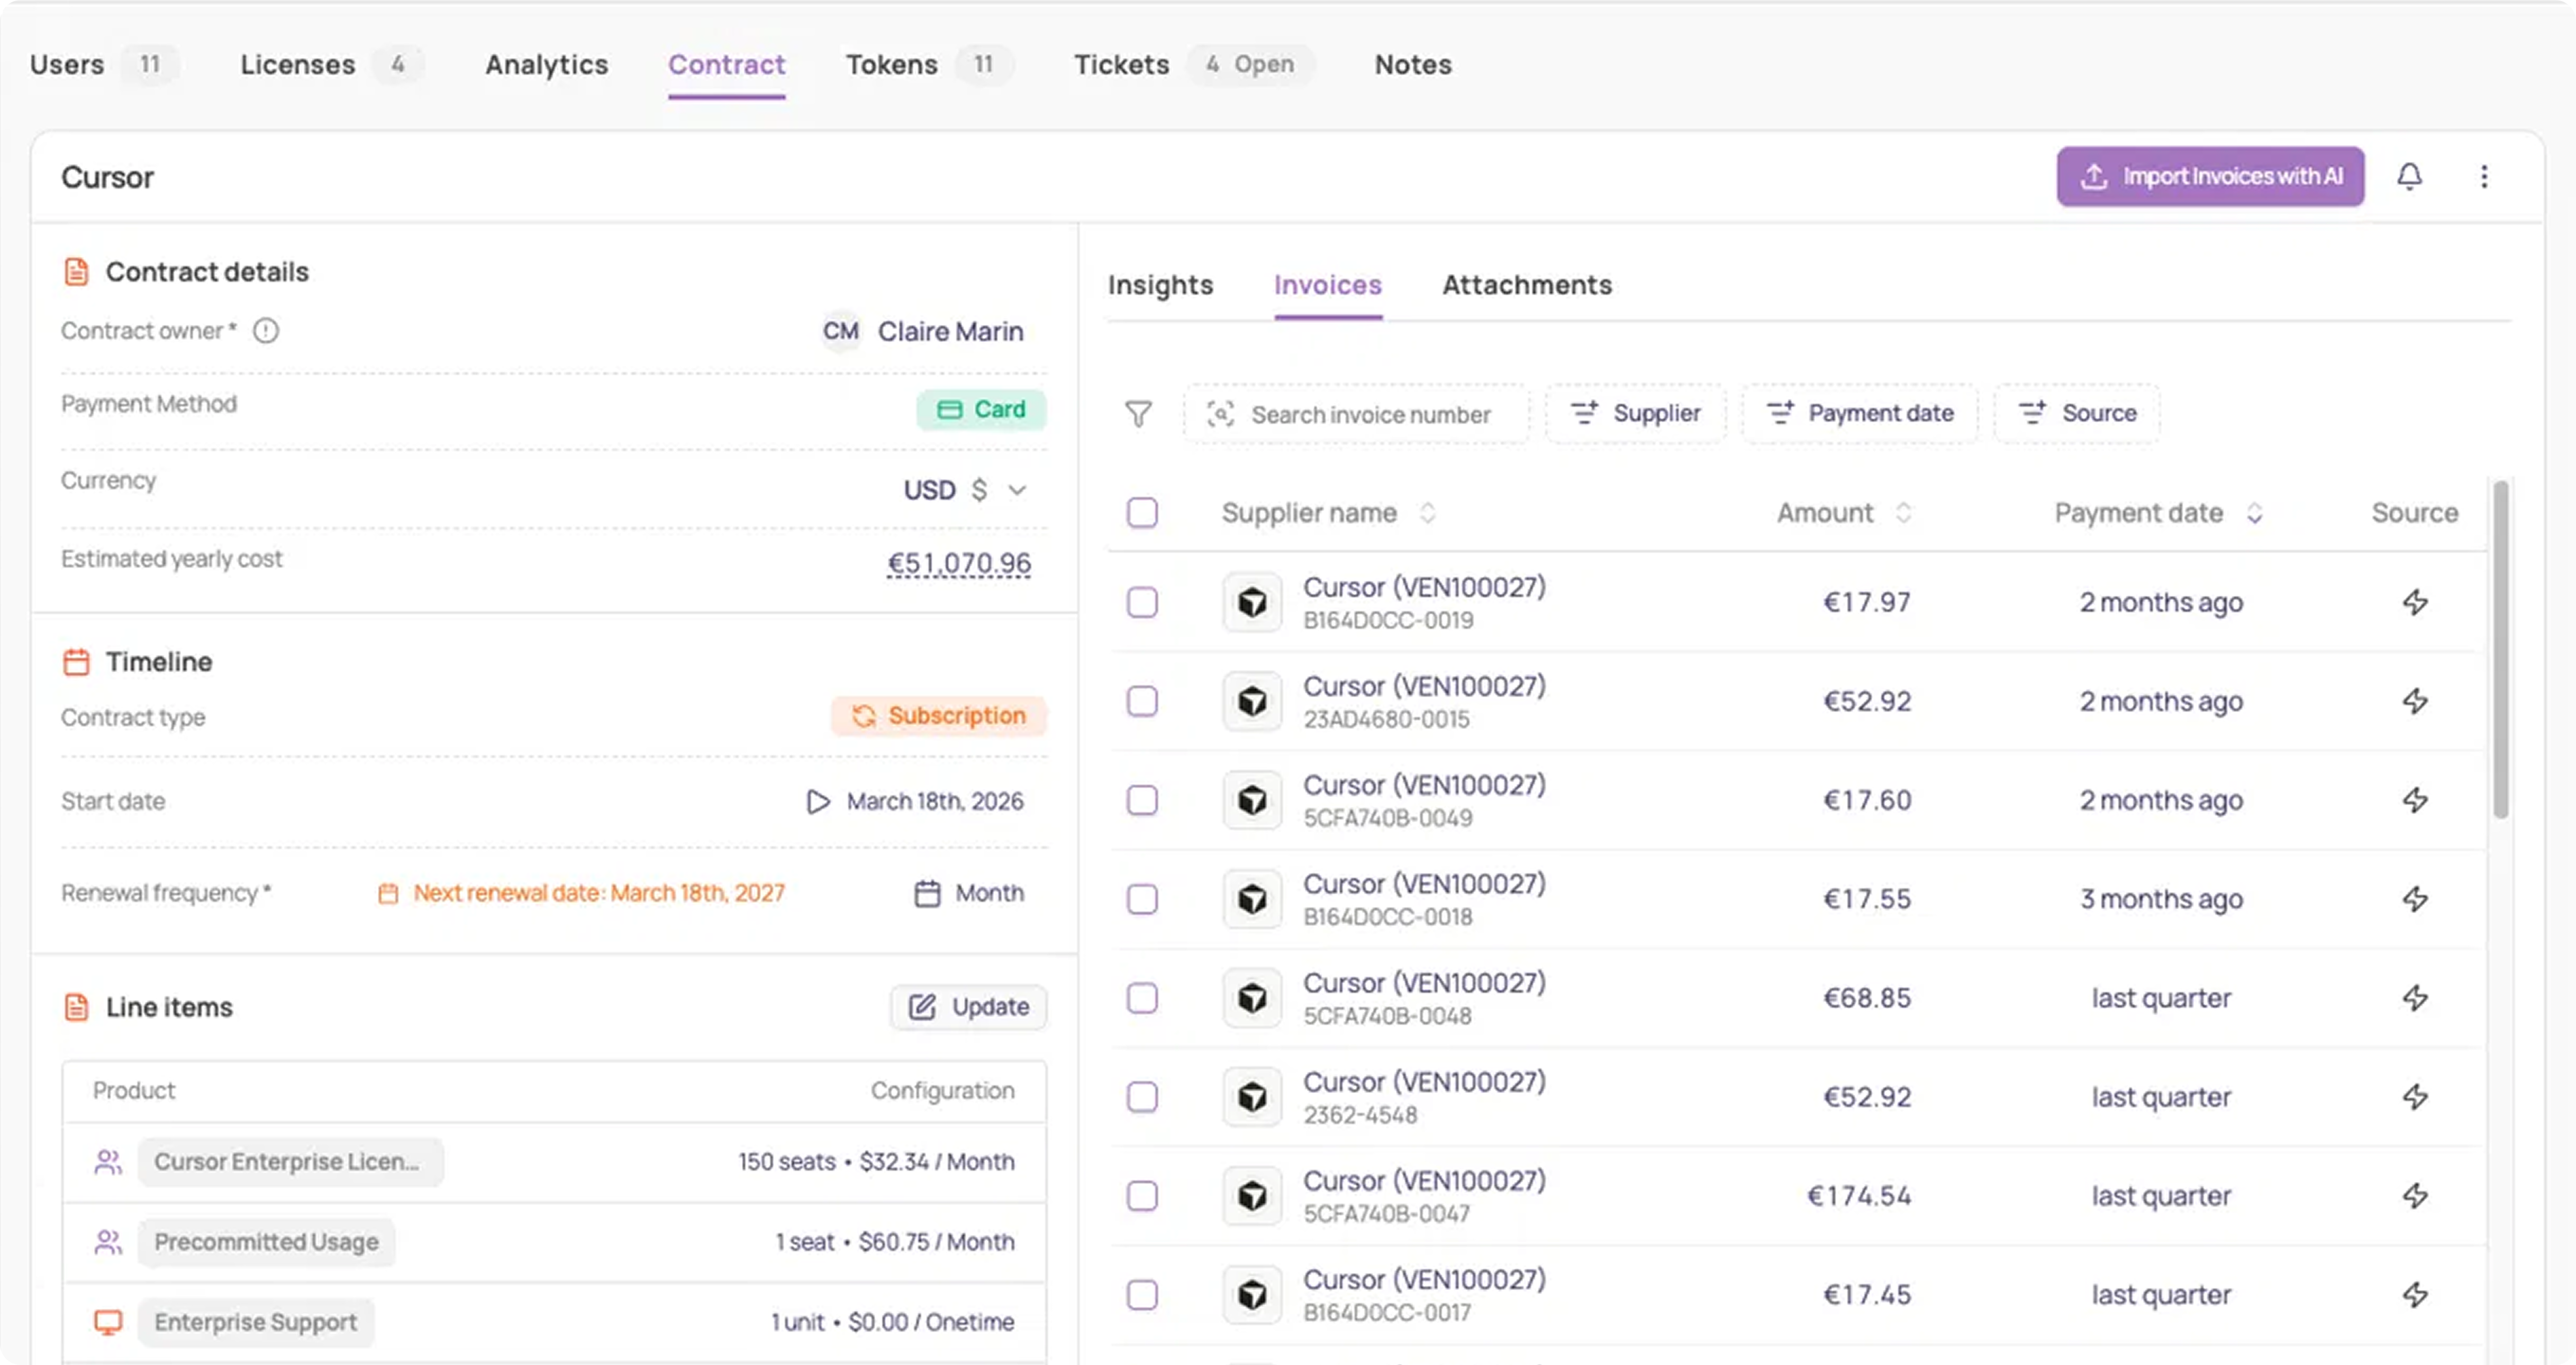Image resolution: width=2576 pixels, height=1365 pixels.
Task: Click the Cursor logo for invoice B164D0CC-0018
Action: tap(1252, 899)
